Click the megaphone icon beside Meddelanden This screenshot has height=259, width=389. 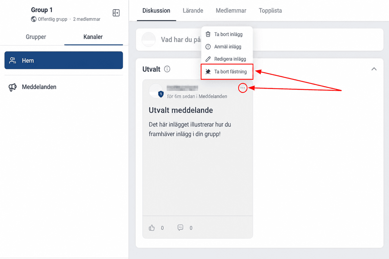pyautogui.click(x=13, y=87)
